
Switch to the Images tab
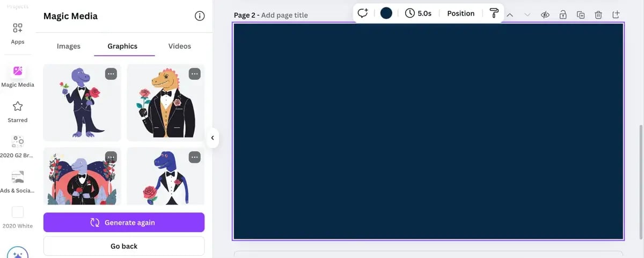[69, 46]
